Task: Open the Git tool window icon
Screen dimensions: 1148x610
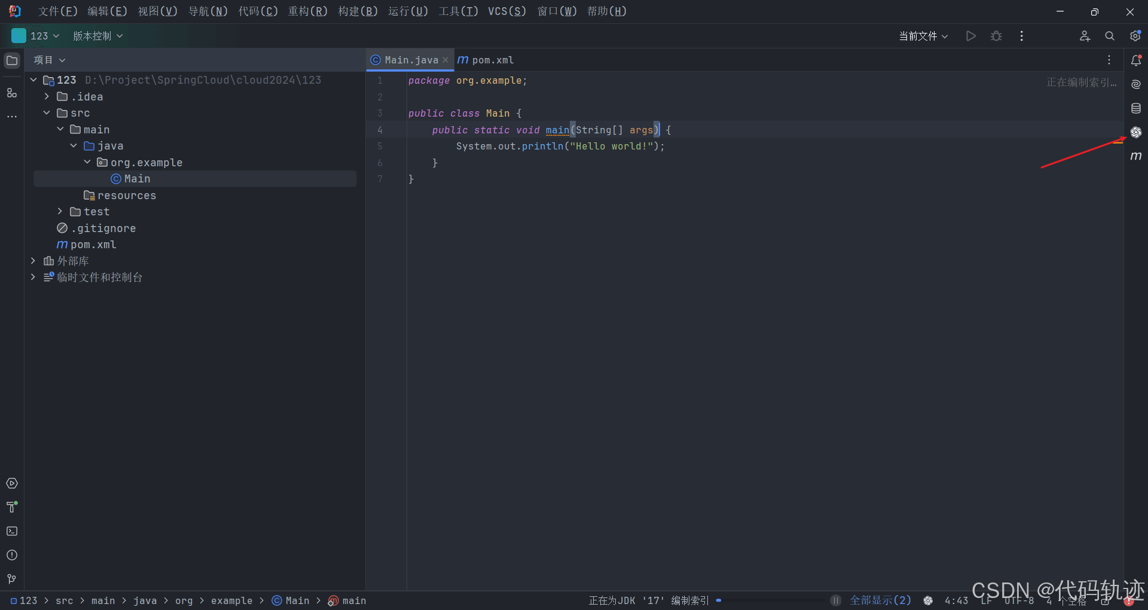Action: (12, 579)
